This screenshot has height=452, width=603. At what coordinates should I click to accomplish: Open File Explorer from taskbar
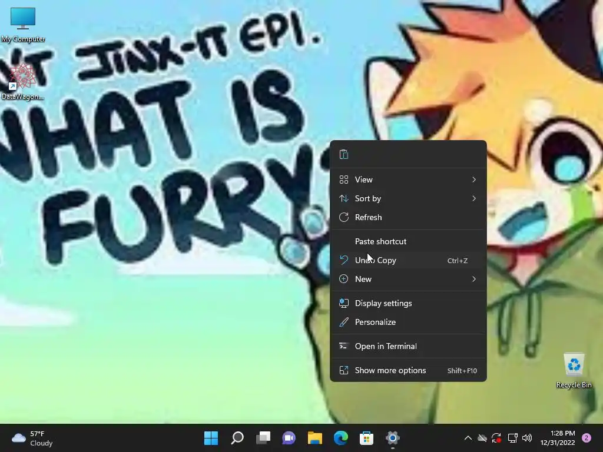pos(315,438)
